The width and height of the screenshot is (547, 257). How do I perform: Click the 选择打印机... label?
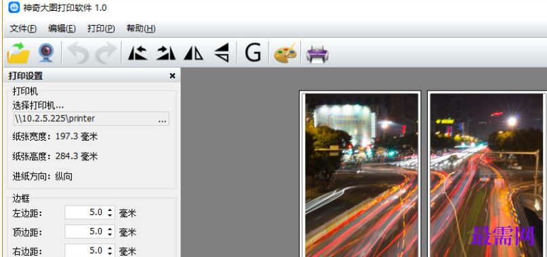click(38, 105)
